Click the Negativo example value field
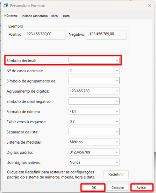Image resolution: width=156 pixels, height=193 pixels. pyautogui.click(x=106, y=35)
